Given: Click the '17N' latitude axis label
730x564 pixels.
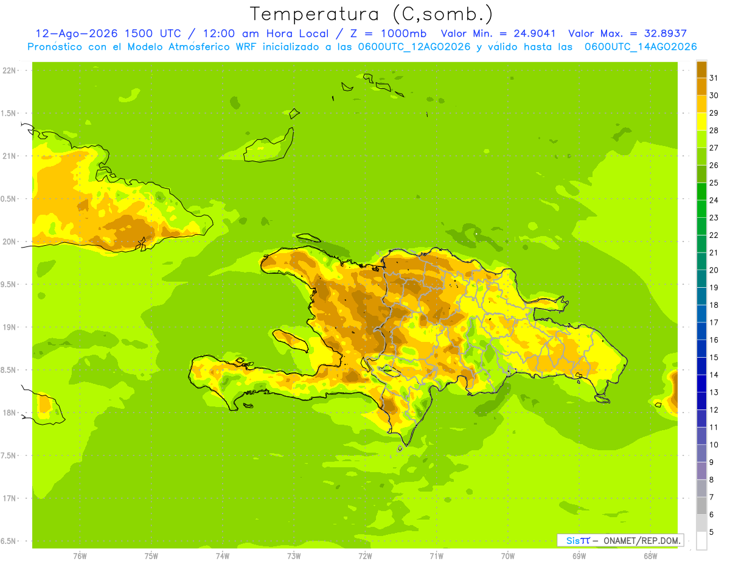Looking at the screenshot, I should (10, 498).
